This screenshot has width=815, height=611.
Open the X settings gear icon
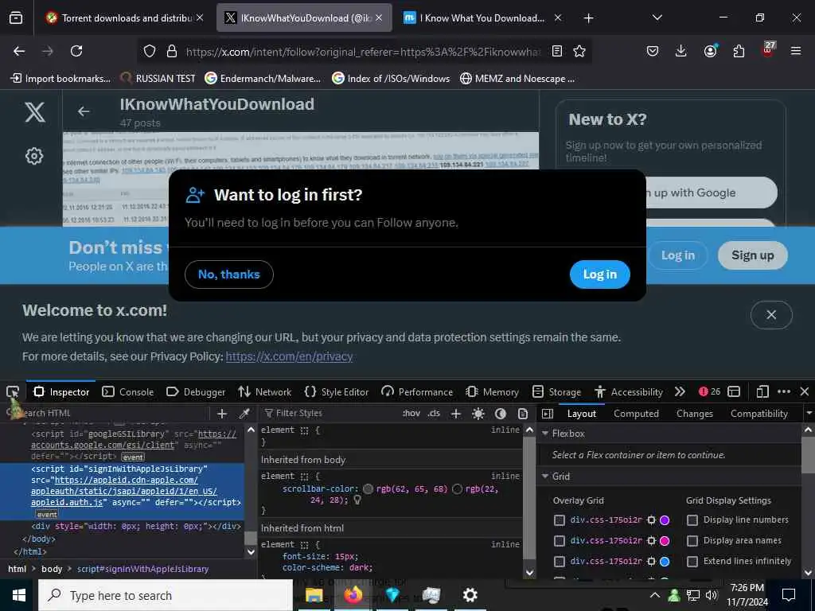tap(34, 156)
